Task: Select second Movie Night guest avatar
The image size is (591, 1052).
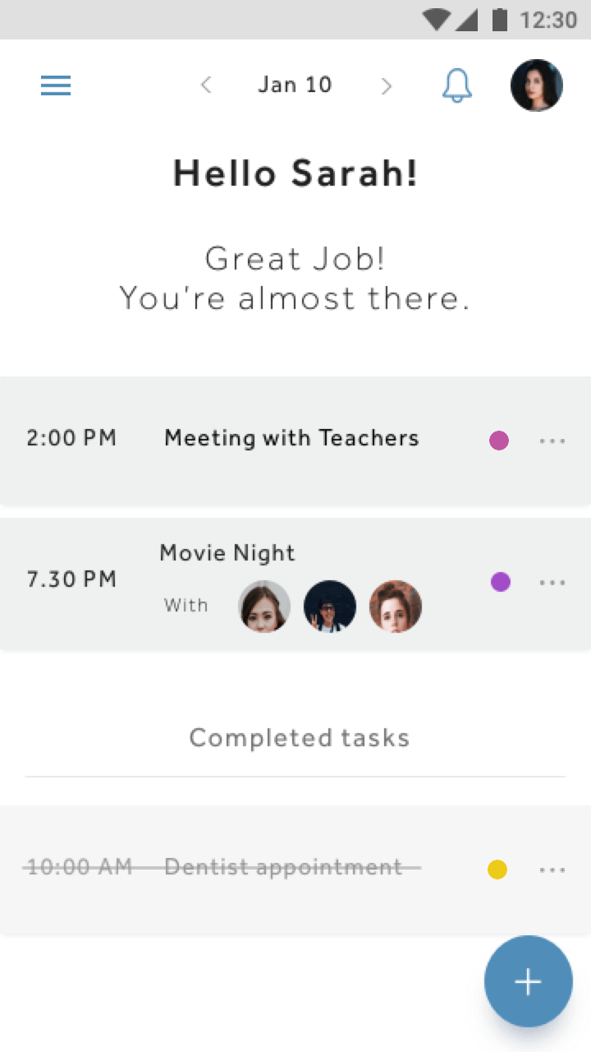Action: [330, 607]
